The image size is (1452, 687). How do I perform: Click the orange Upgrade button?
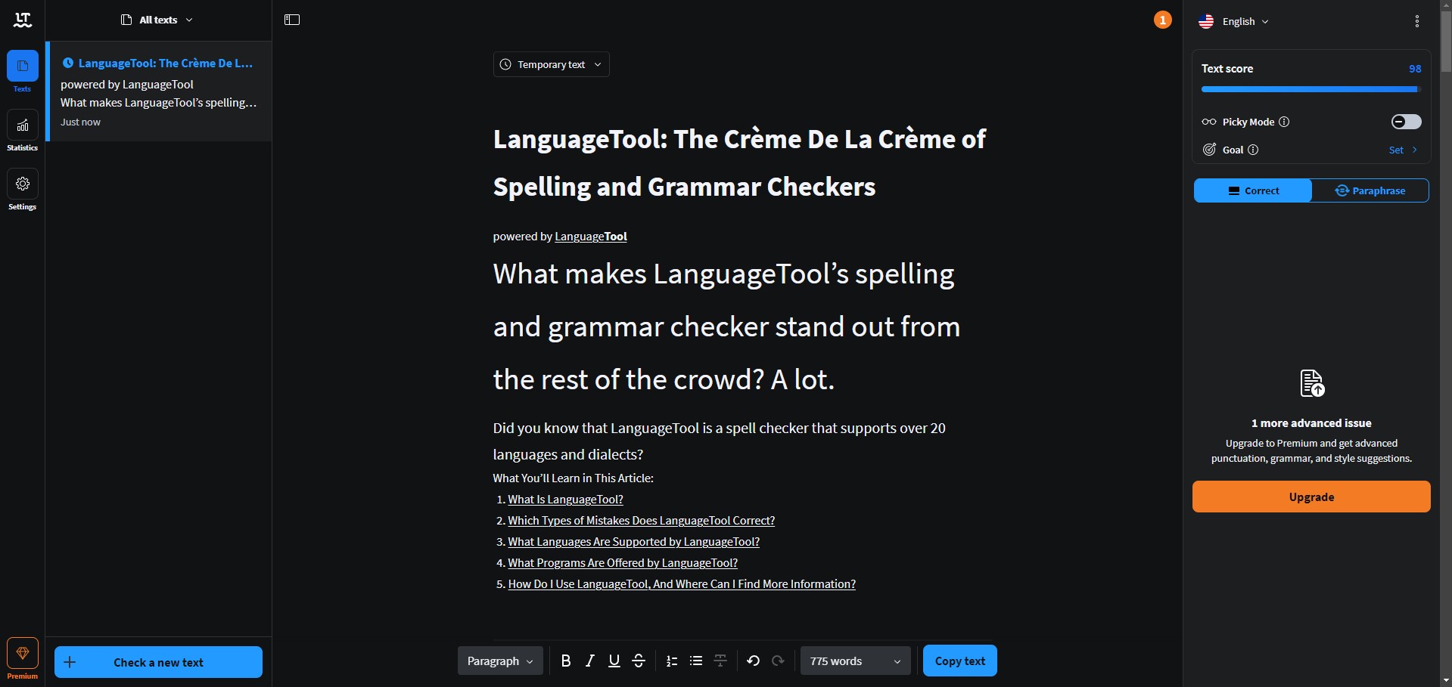[1311, 497]
